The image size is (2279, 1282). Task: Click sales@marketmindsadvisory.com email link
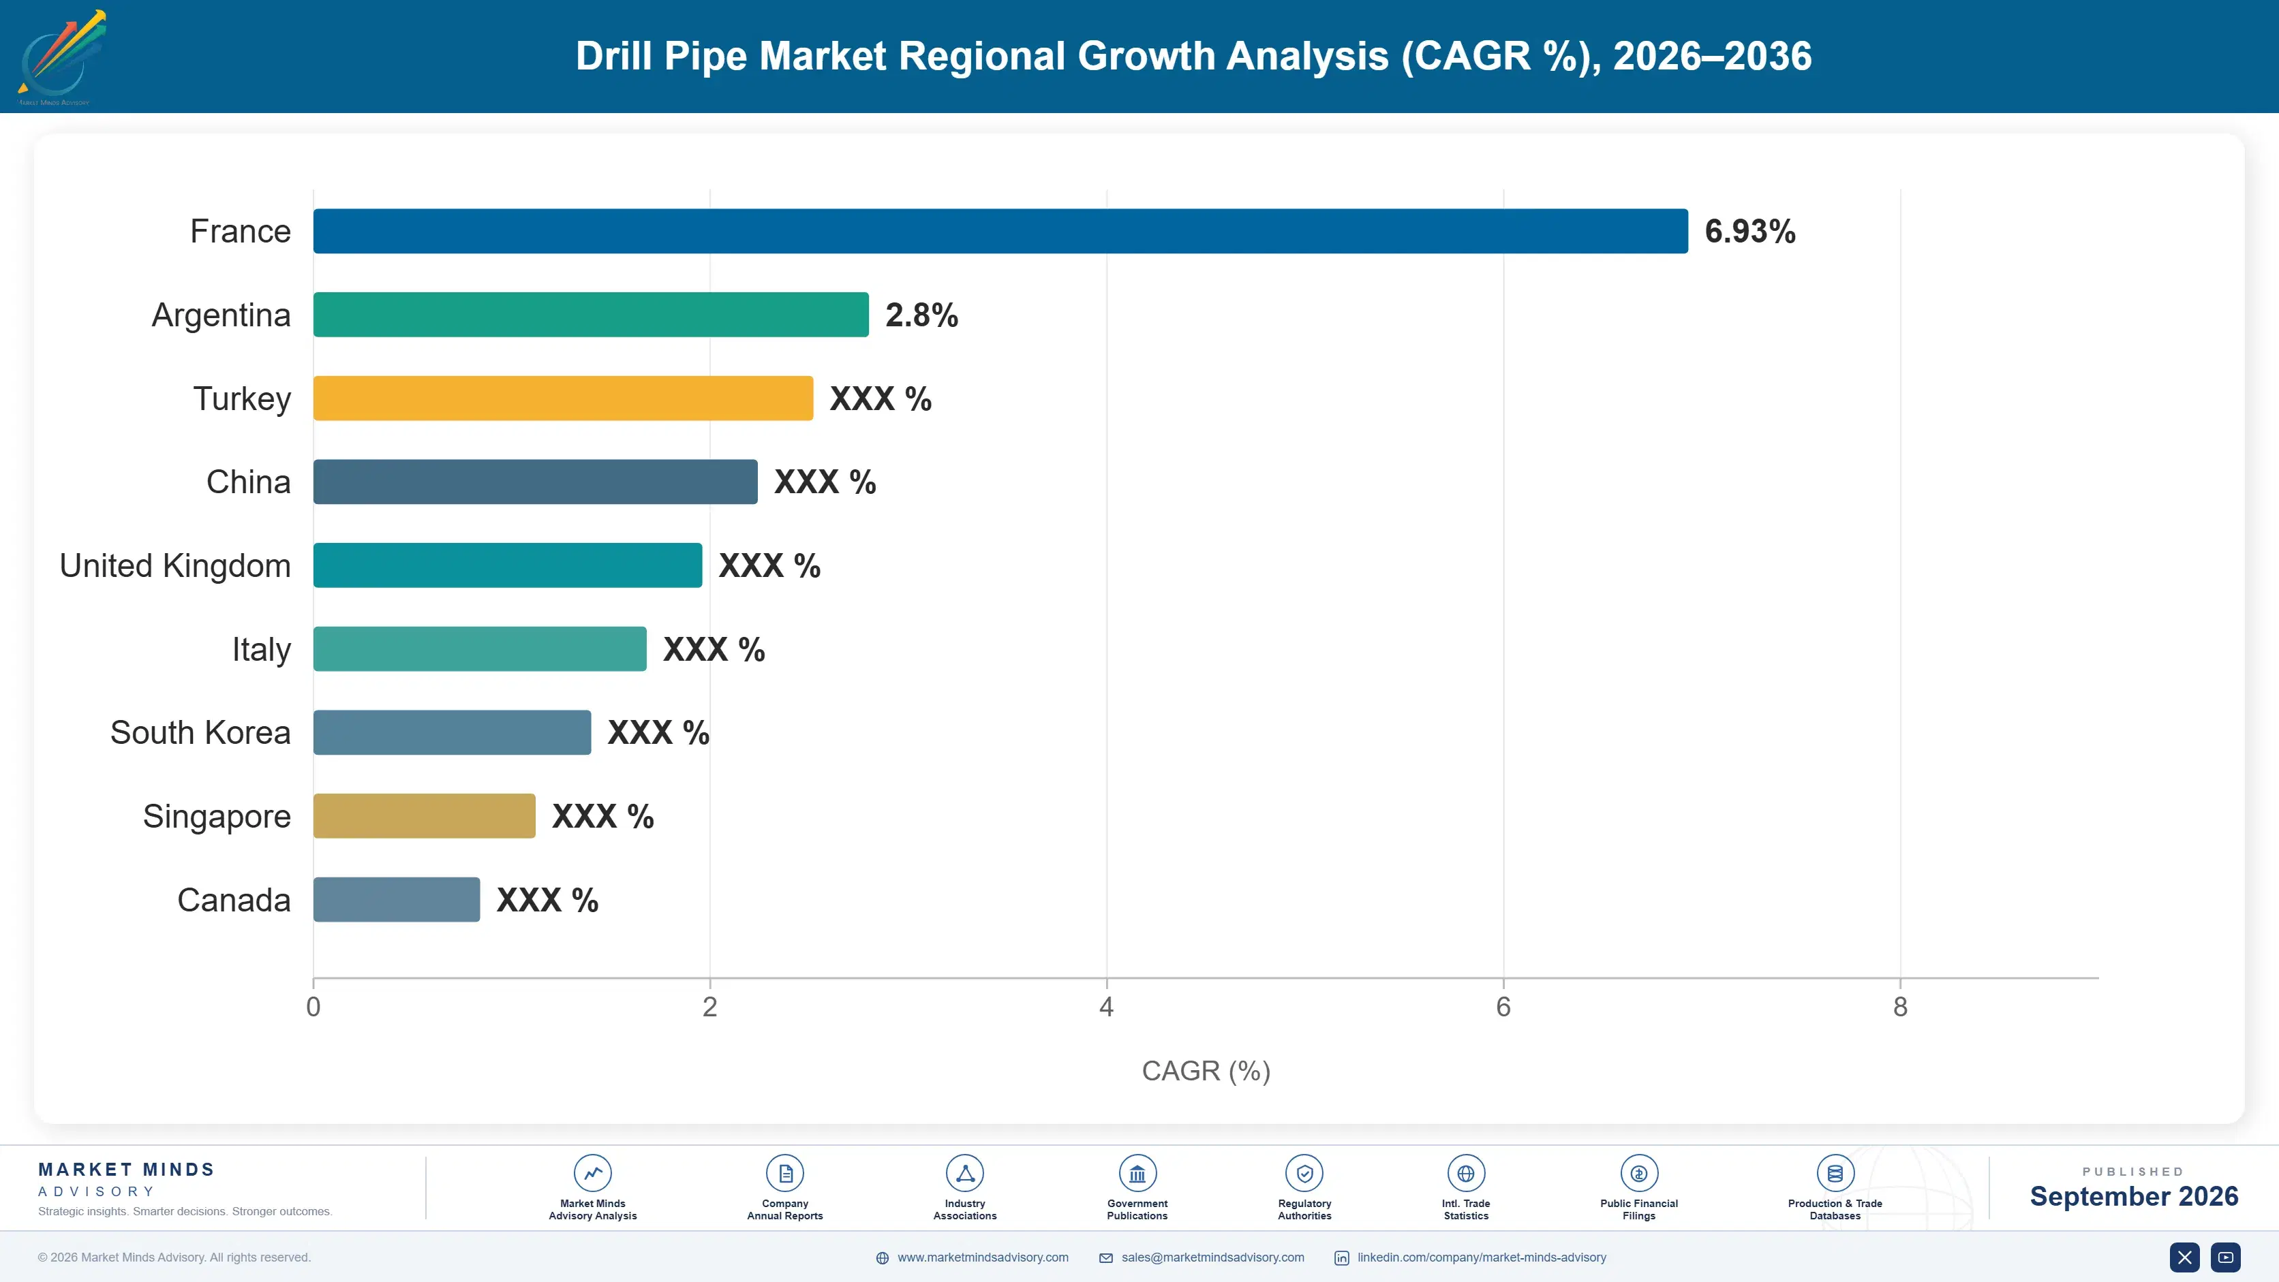tap(1213, 1257)
